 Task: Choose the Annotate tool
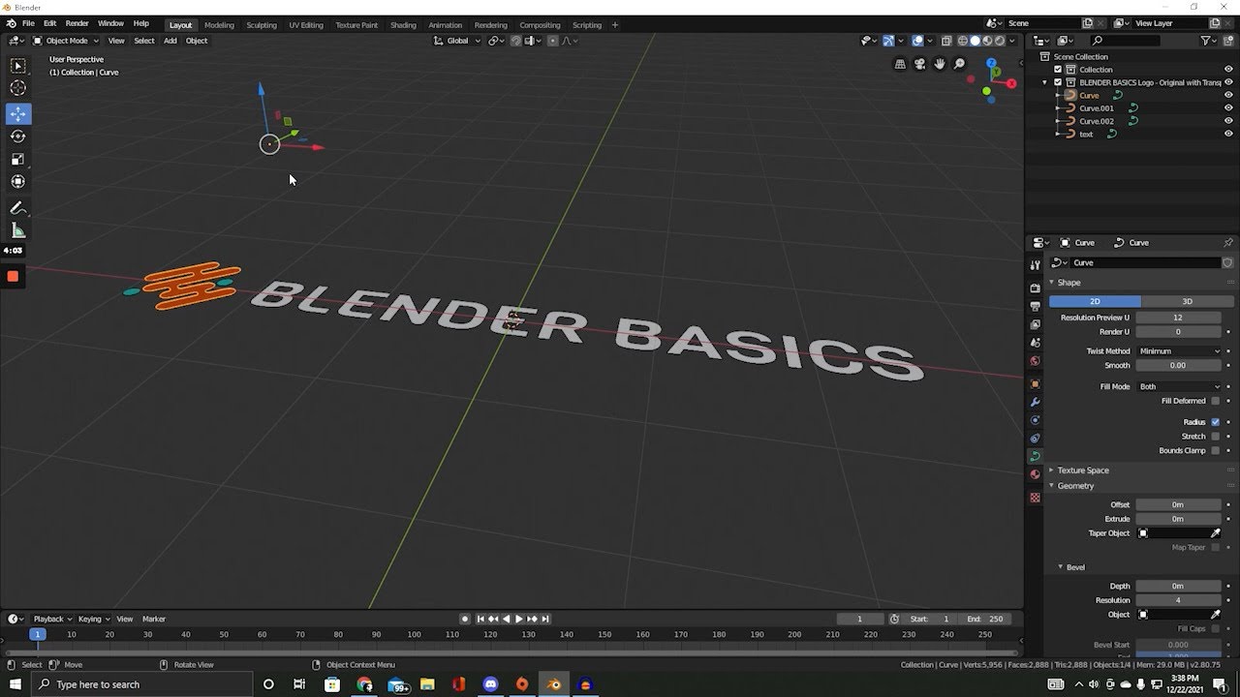(17, 208)
